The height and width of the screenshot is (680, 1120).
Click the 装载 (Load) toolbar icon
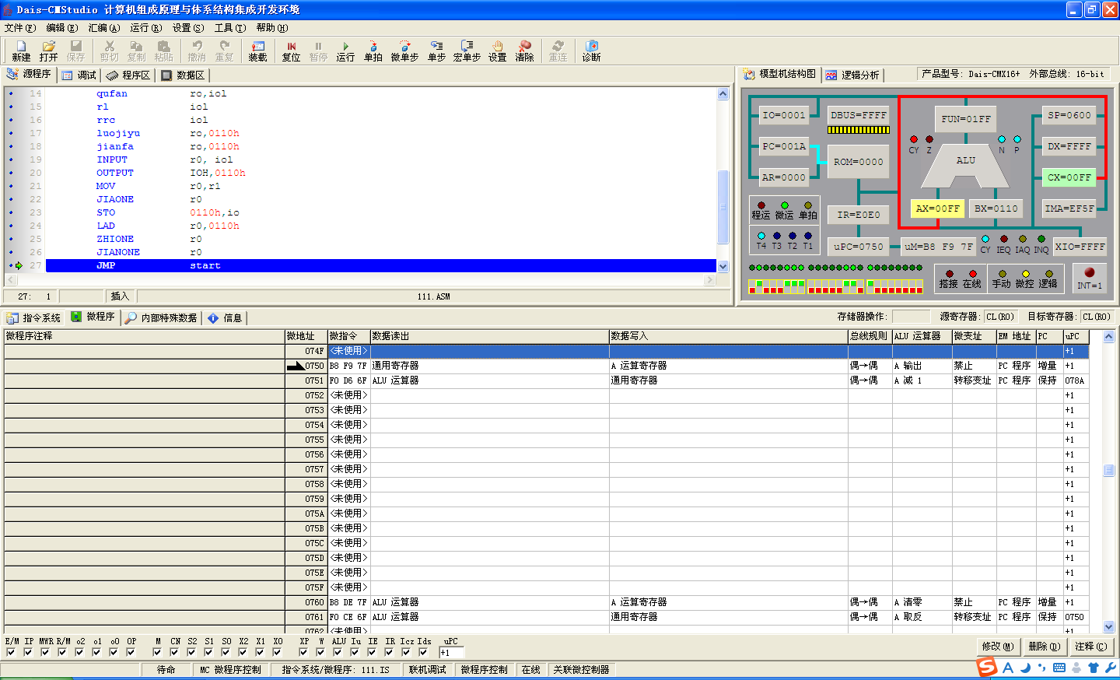pos(257,51)
